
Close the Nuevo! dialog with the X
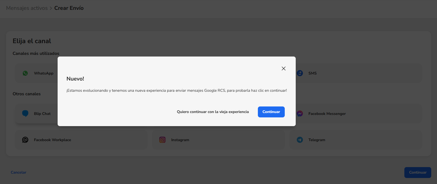[284, 69]
